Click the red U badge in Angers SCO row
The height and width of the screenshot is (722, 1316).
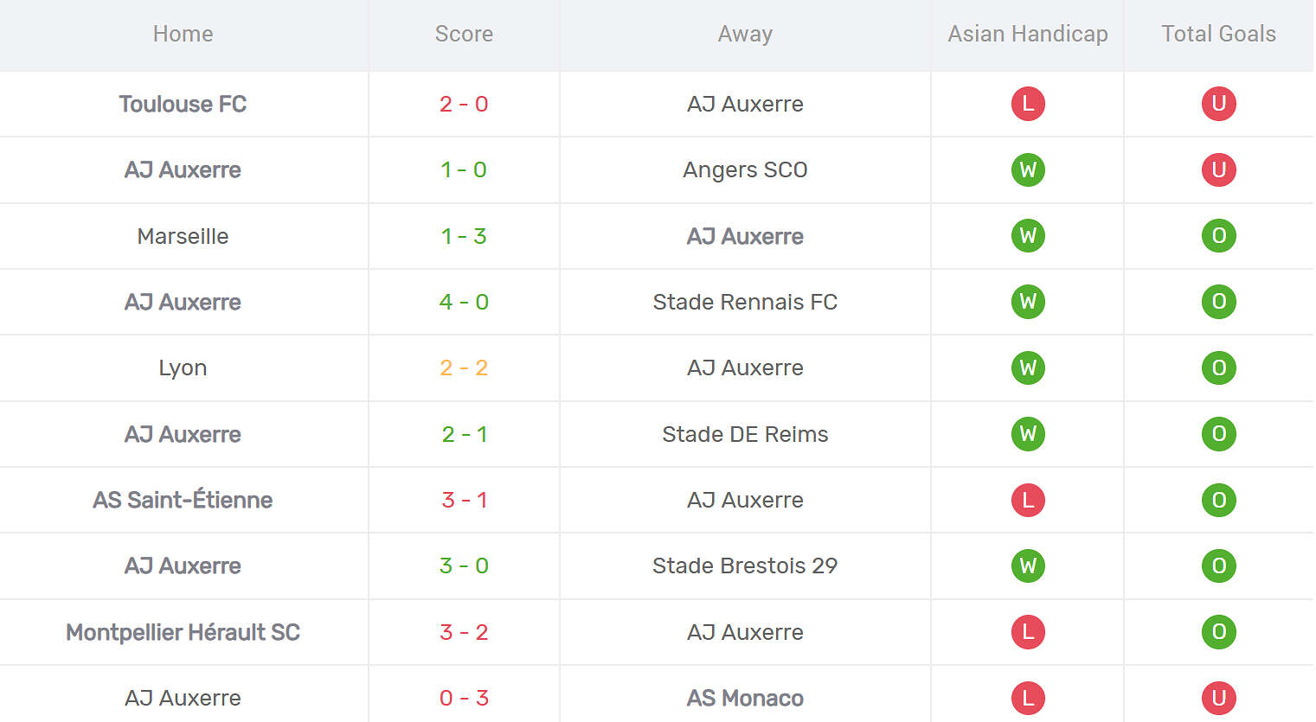(1218, 169)
